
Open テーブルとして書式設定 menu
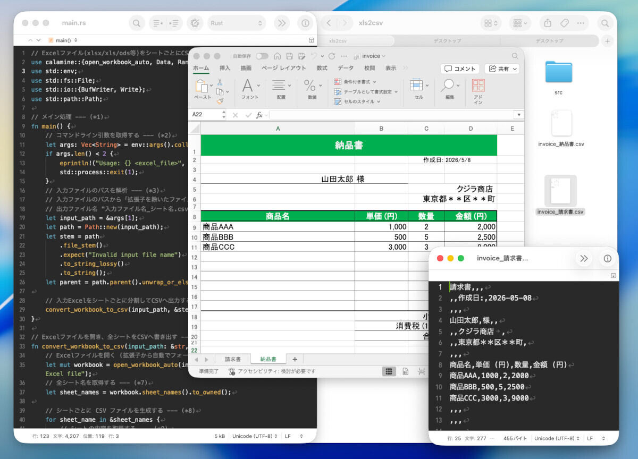coord(366,91)
